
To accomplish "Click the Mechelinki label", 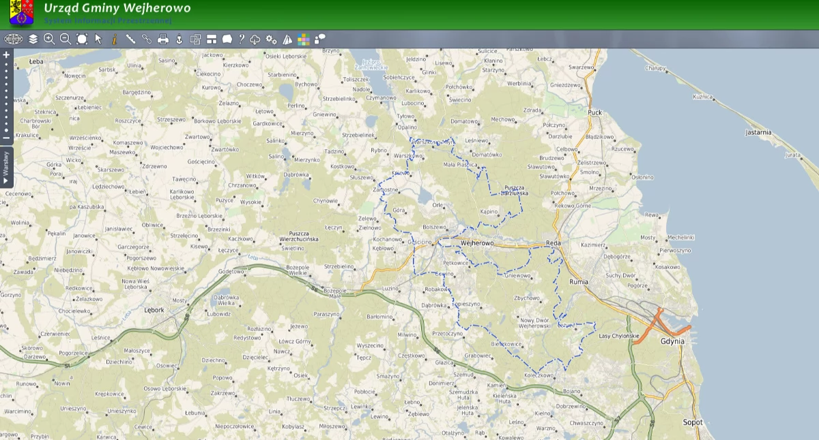I will point(681,237).
